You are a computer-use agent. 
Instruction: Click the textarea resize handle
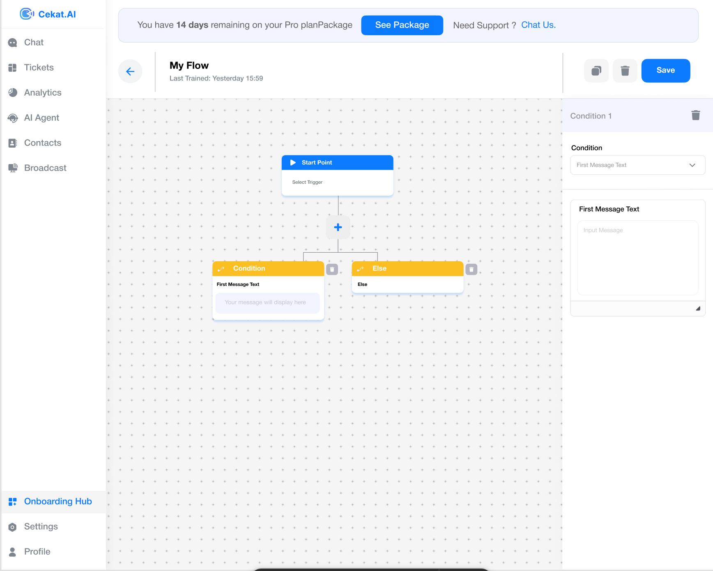pos(698,308)
